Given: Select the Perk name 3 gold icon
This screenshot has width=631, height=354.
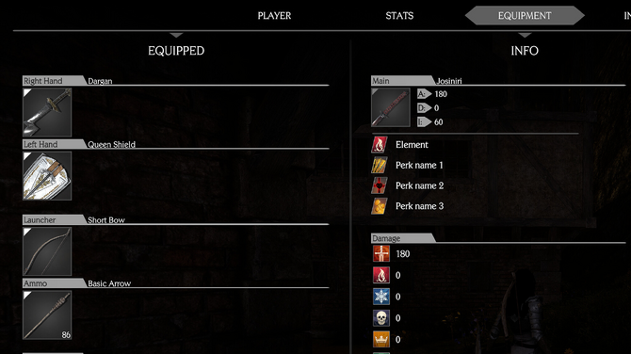Looking at the screenshot, I should (380, 206).
